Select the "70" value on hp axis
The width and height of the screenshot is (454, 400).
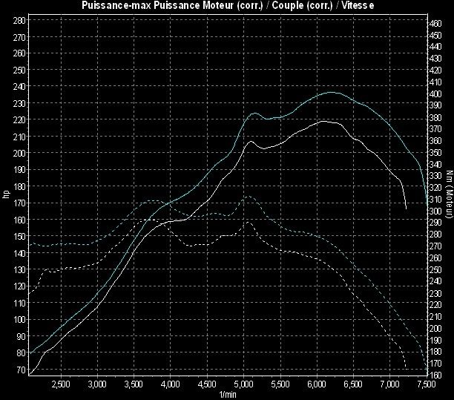(x=19, y=369)
